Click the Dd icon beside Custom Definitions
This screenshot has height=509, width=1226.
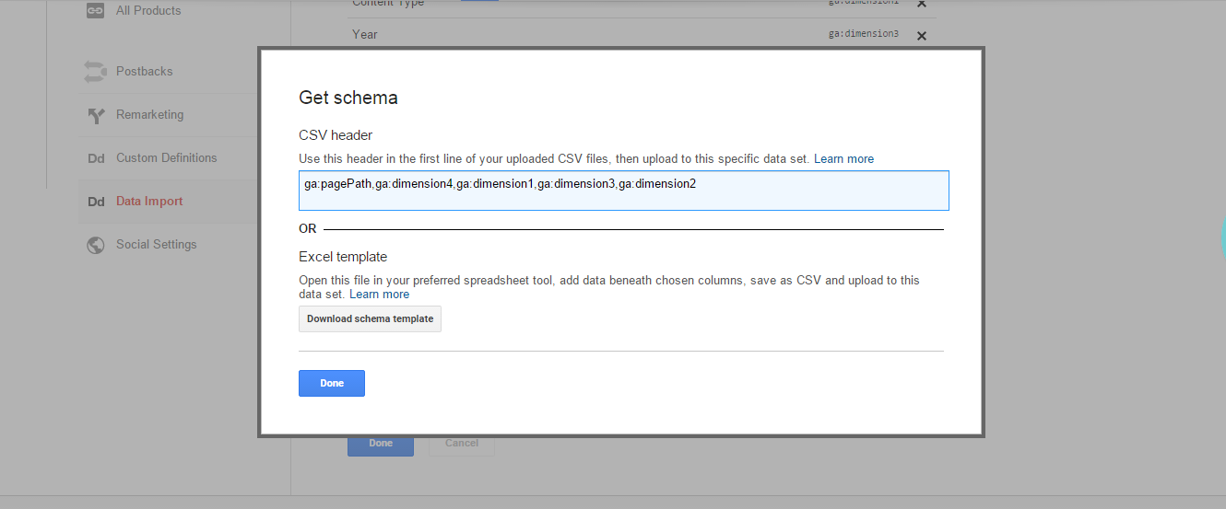pos(96,158)
